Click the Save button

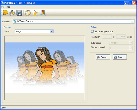[120, 57]
